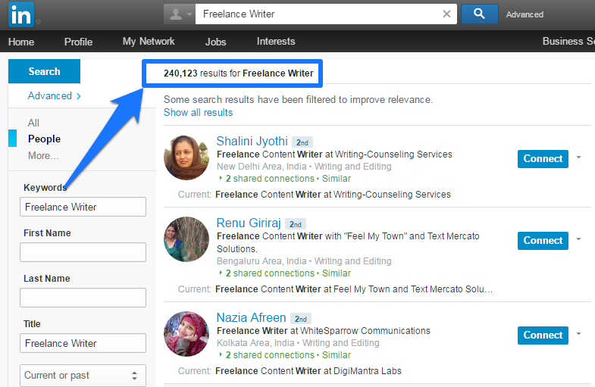The image size is (595, 387).
Task: Open dropdown arrow beside Shalini's Connect
Action: (578, 157)
